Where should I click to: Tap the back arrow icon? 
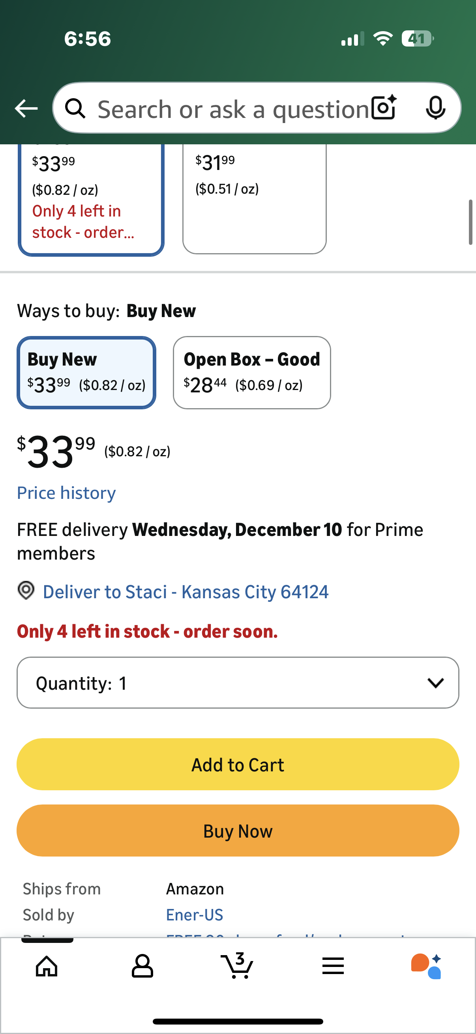click(26, 108)
